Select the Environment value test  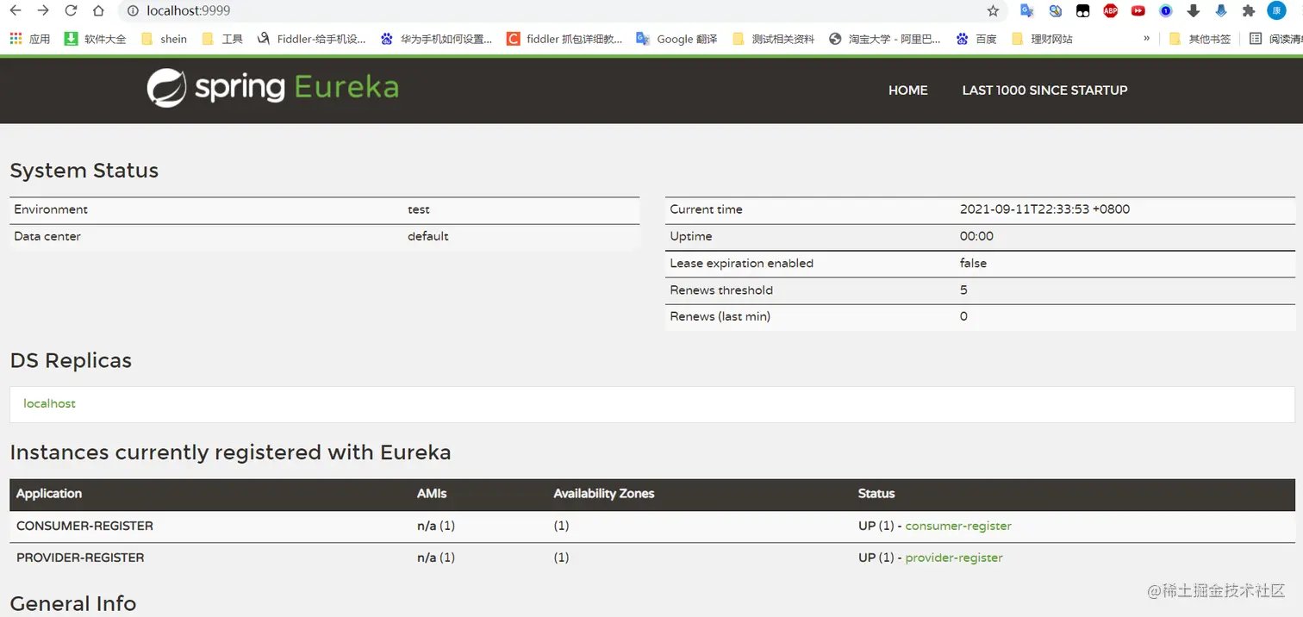(419, 209)
